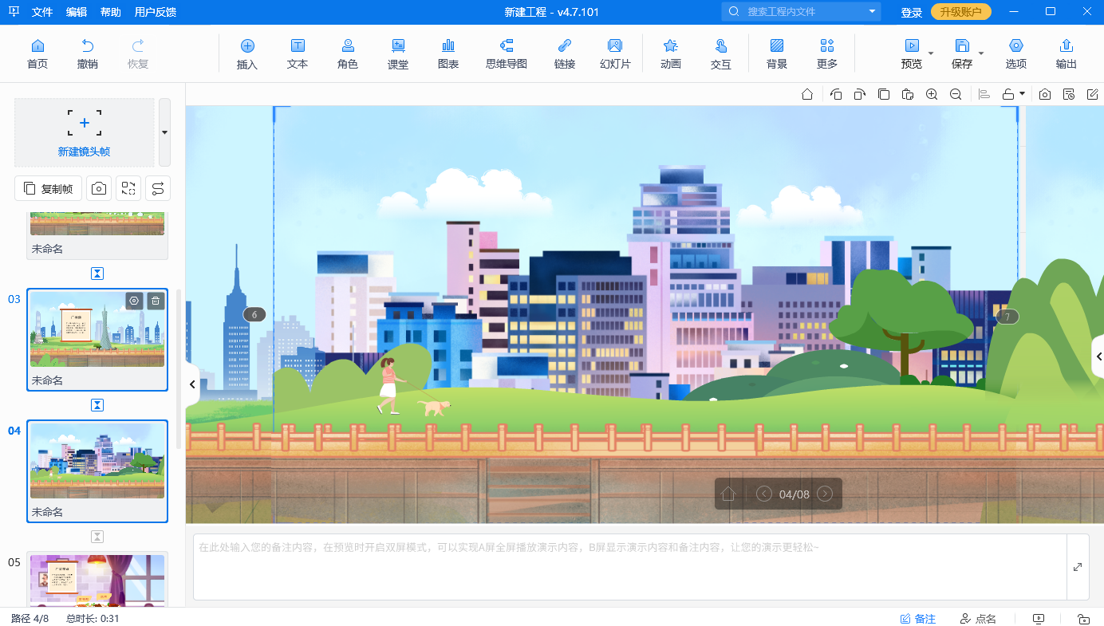Open the 编辑 menu
The image size is (1104, 626).
[77, 12]
